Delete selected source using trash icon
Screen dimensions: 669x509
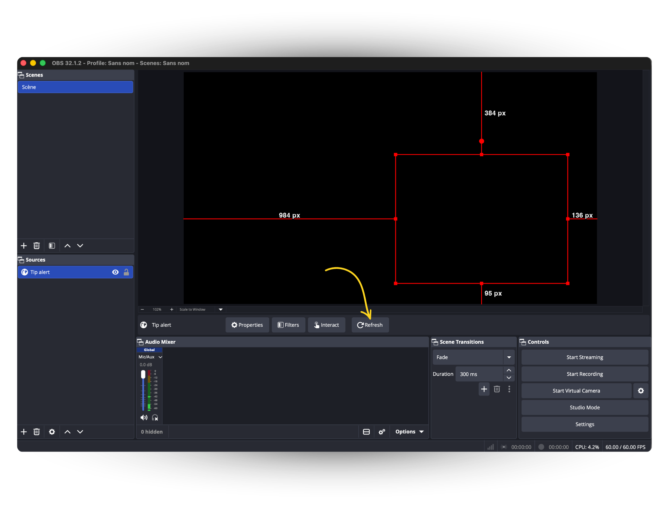[x=37, y=432]
